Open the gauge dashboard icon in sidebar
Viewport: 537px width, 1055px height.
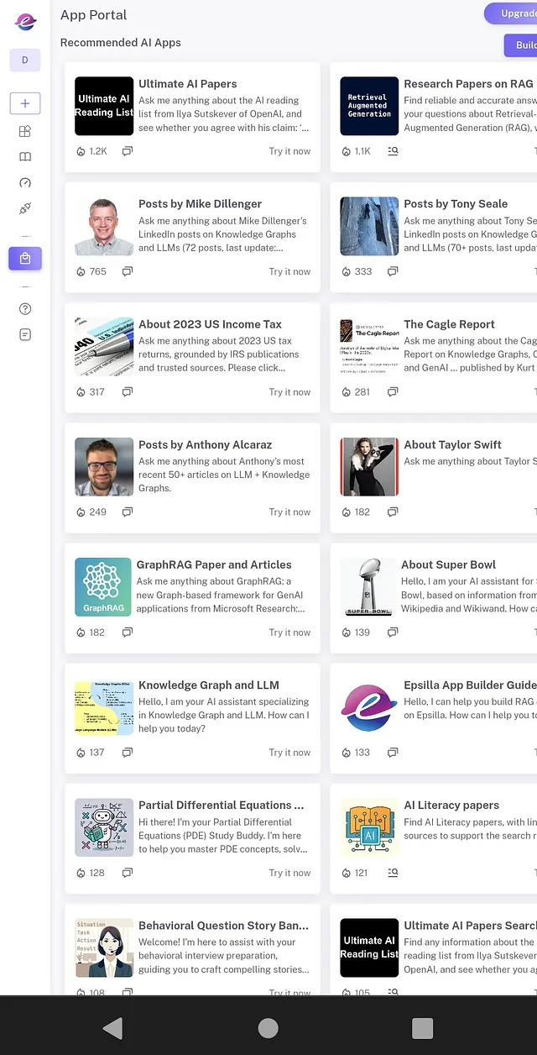pos(25,182)
